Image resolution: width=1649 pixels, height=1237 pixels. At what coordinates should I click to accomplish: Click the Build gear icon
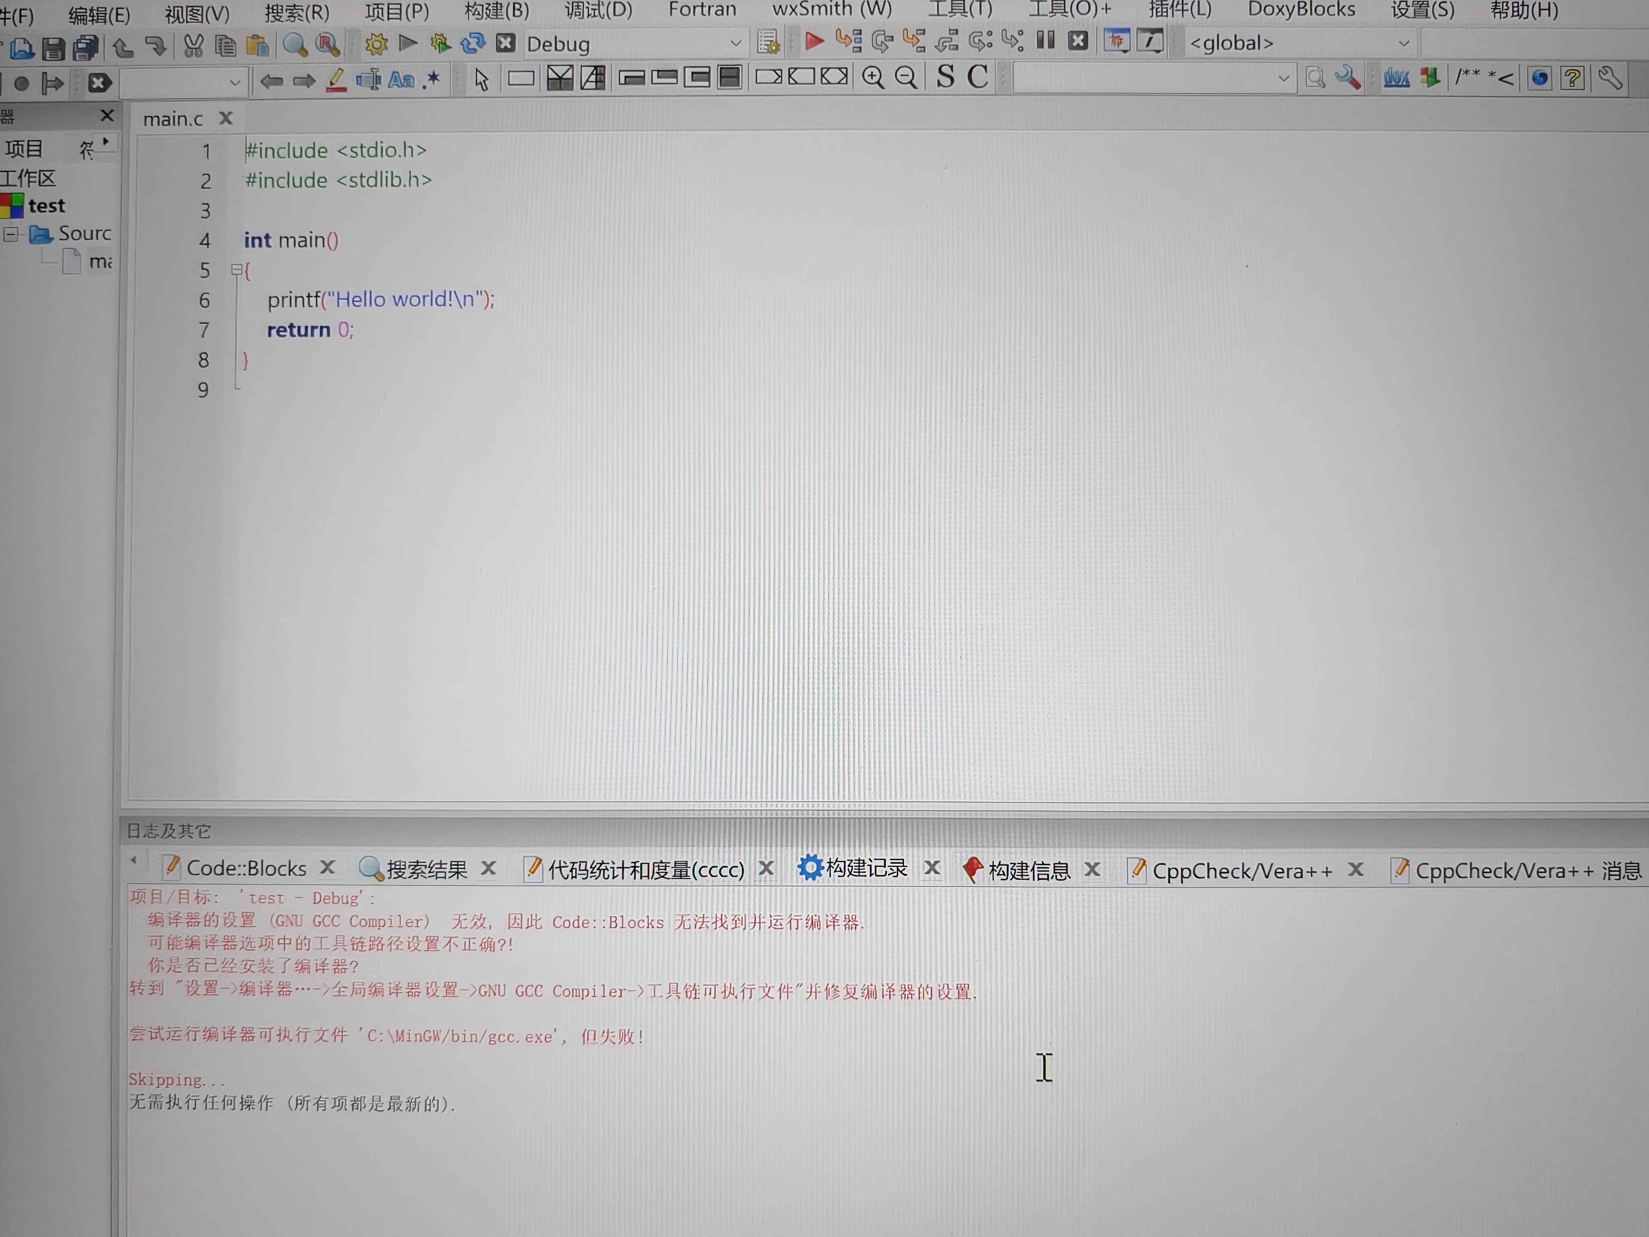[376, 45]
